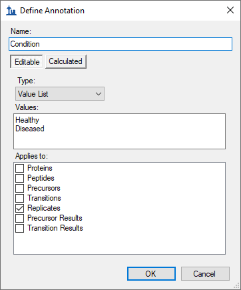Click the resize grip in dialog corner

(237, 286)
